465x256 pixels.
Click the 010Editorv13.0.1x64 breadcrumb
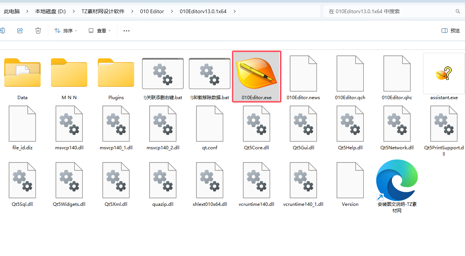point(203,11)
